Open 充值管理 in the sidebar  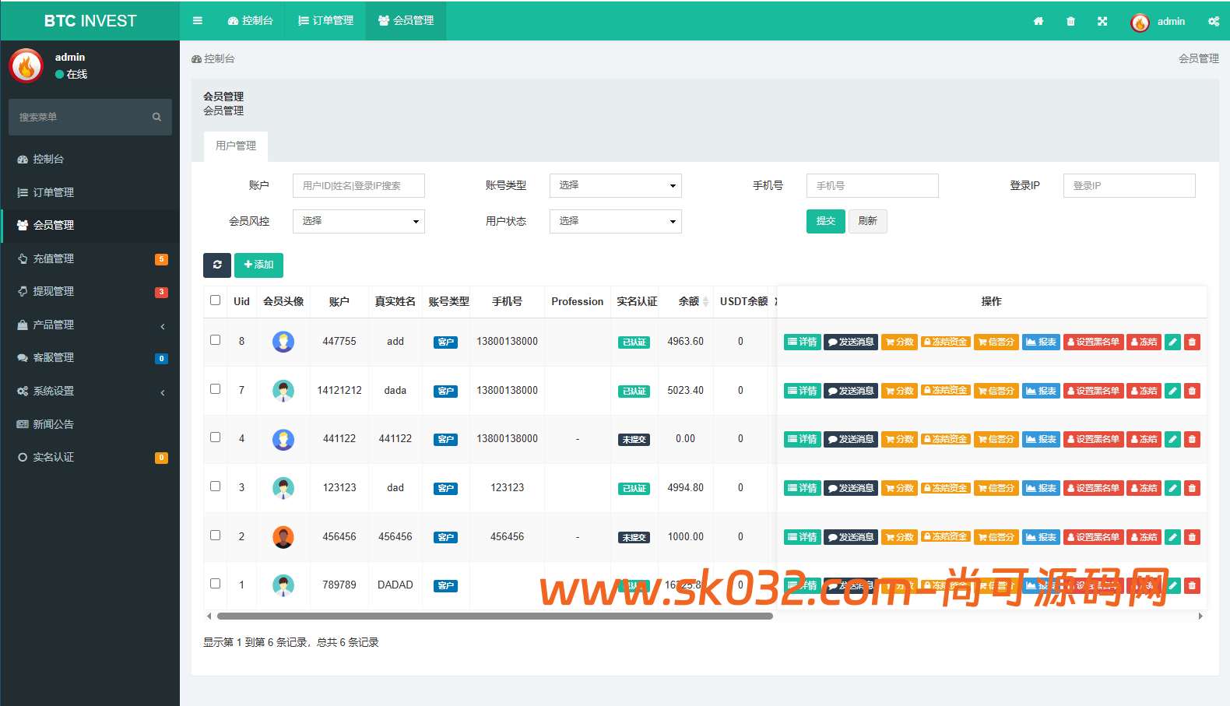coord(90,258)
